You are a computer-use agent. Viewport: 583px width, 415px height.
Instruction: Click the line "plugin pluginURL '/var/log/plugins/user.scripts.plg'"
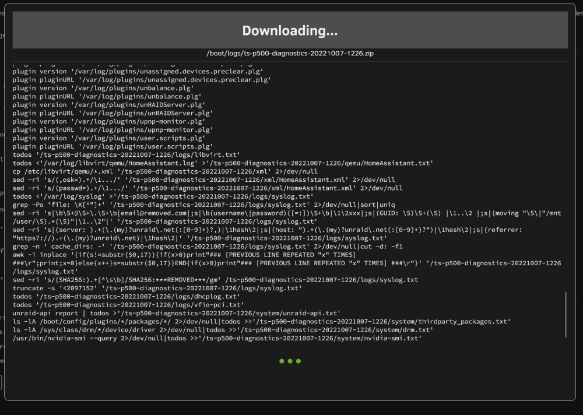click(x=113, y=146)
